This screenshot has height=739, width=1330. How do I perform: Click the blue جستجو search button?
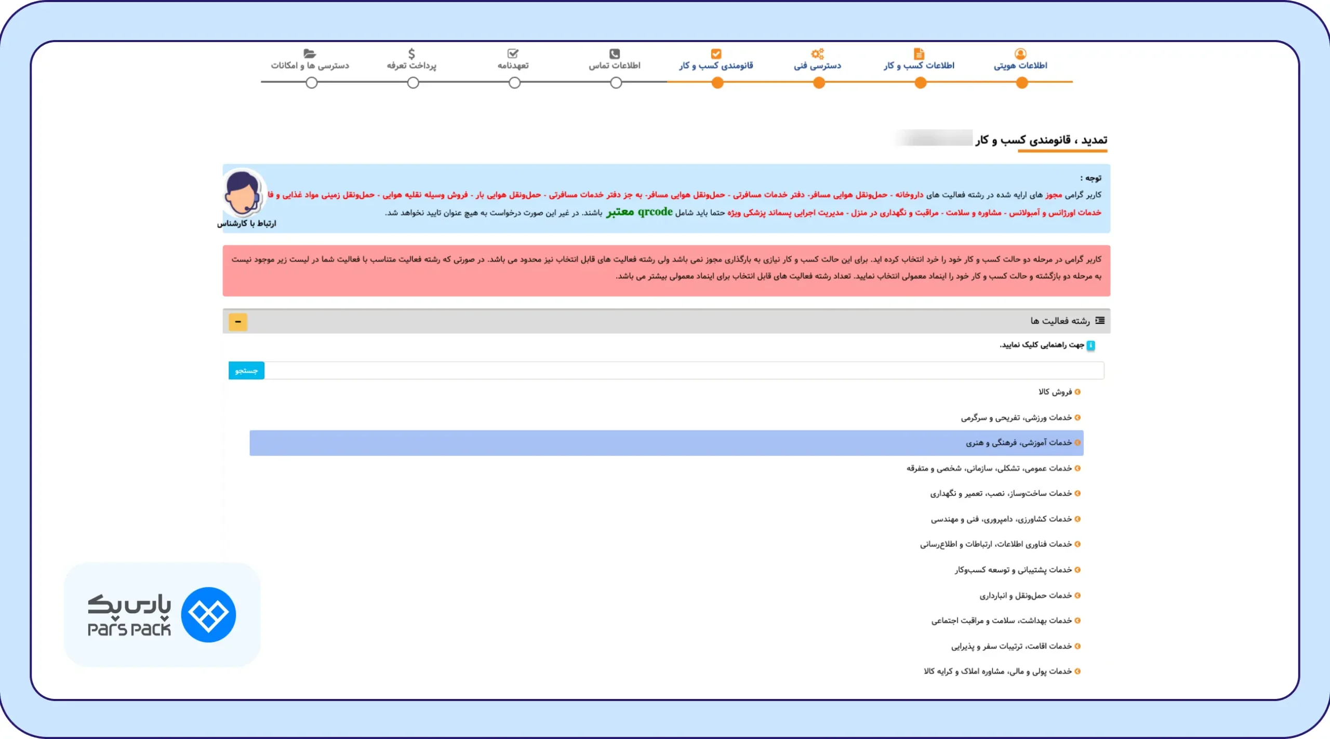point(246,371)
